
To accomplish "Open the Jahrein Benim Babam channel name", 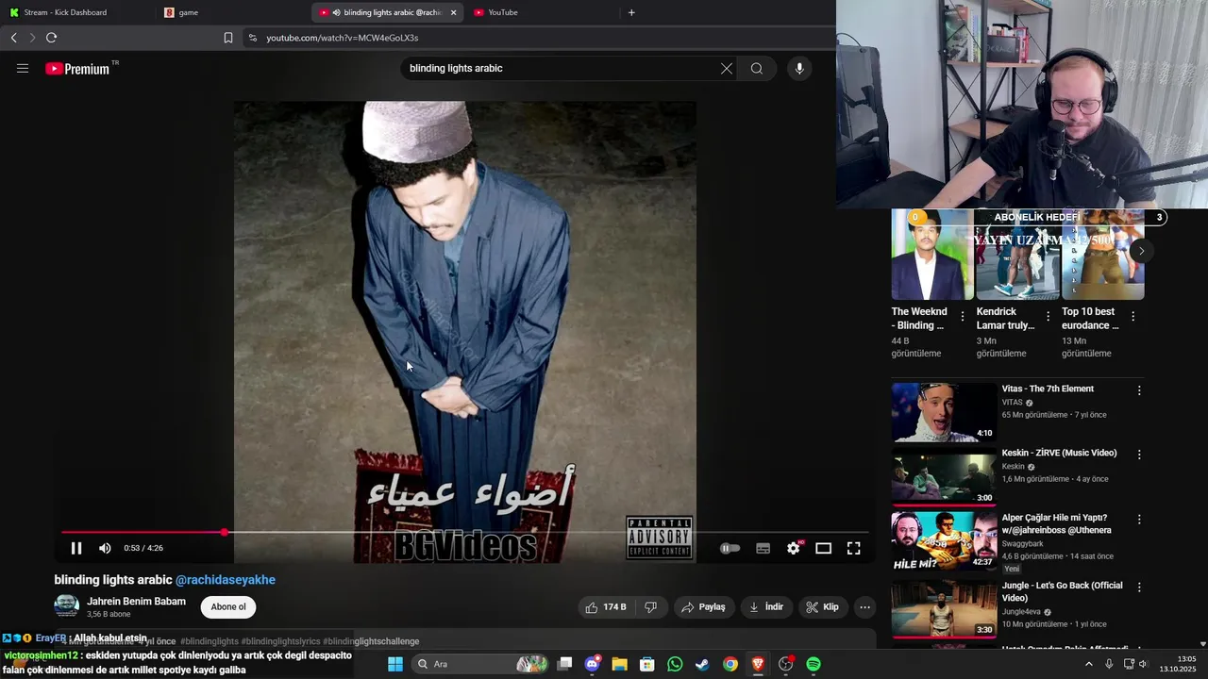I will pos(136,602).
